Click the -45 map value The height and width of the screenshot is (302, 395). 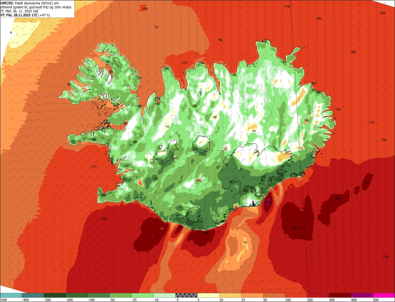click(234, 75)
